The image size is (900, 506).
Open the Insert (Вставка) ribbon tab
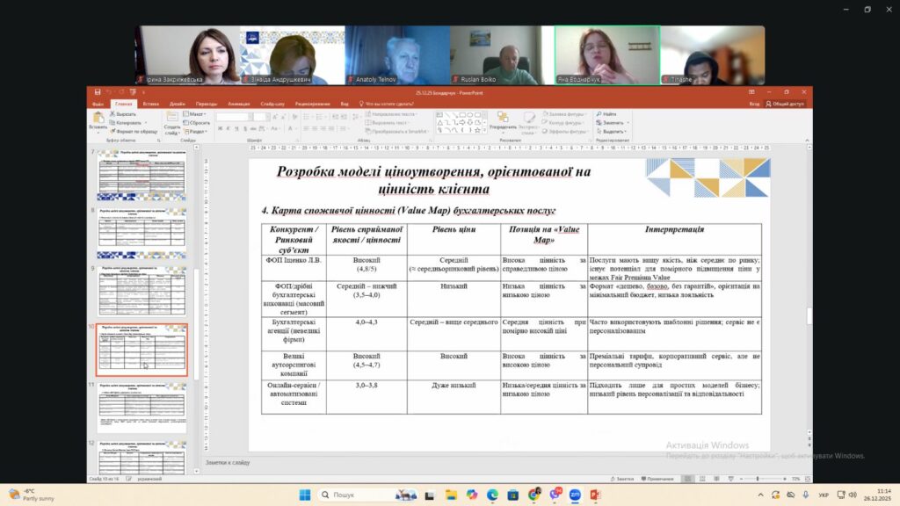pos(149,104)
